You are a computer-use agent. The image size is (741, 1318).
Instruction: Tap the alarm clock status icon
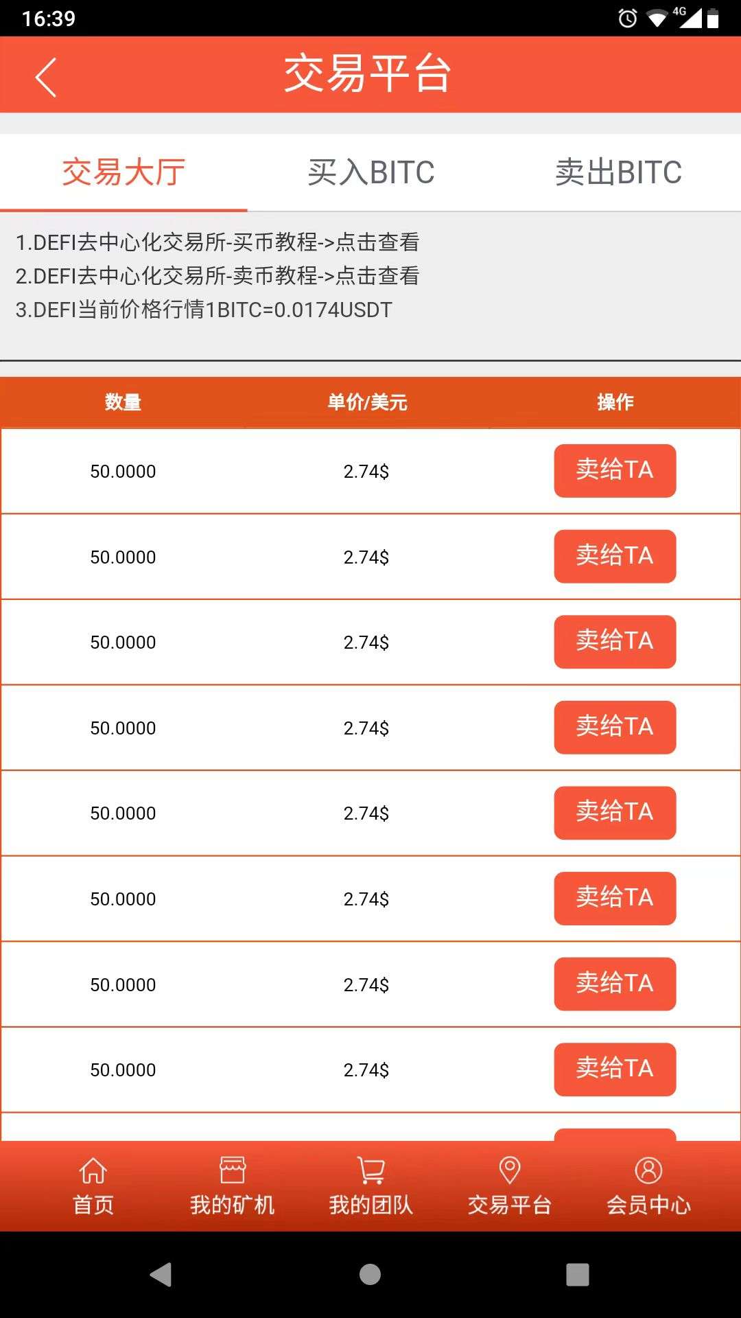(627, 19)
